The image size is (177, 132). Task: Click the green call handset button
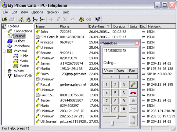(x=133, y=85)
